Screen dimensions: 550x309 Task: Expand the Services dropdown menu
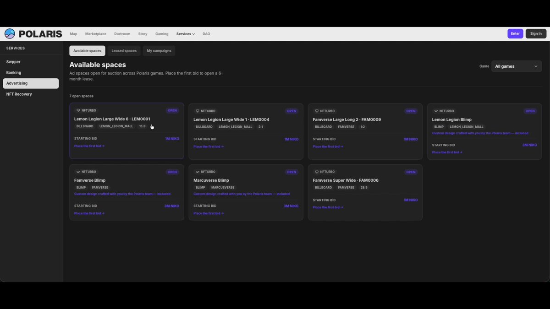186,34
